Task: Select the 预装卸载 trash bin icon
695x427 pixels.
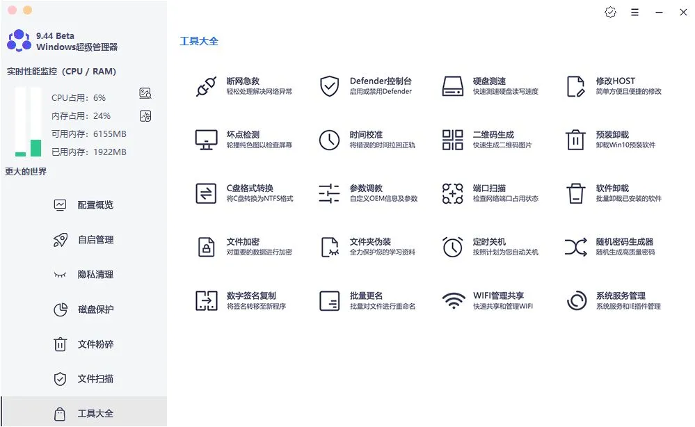Action: 575,140
